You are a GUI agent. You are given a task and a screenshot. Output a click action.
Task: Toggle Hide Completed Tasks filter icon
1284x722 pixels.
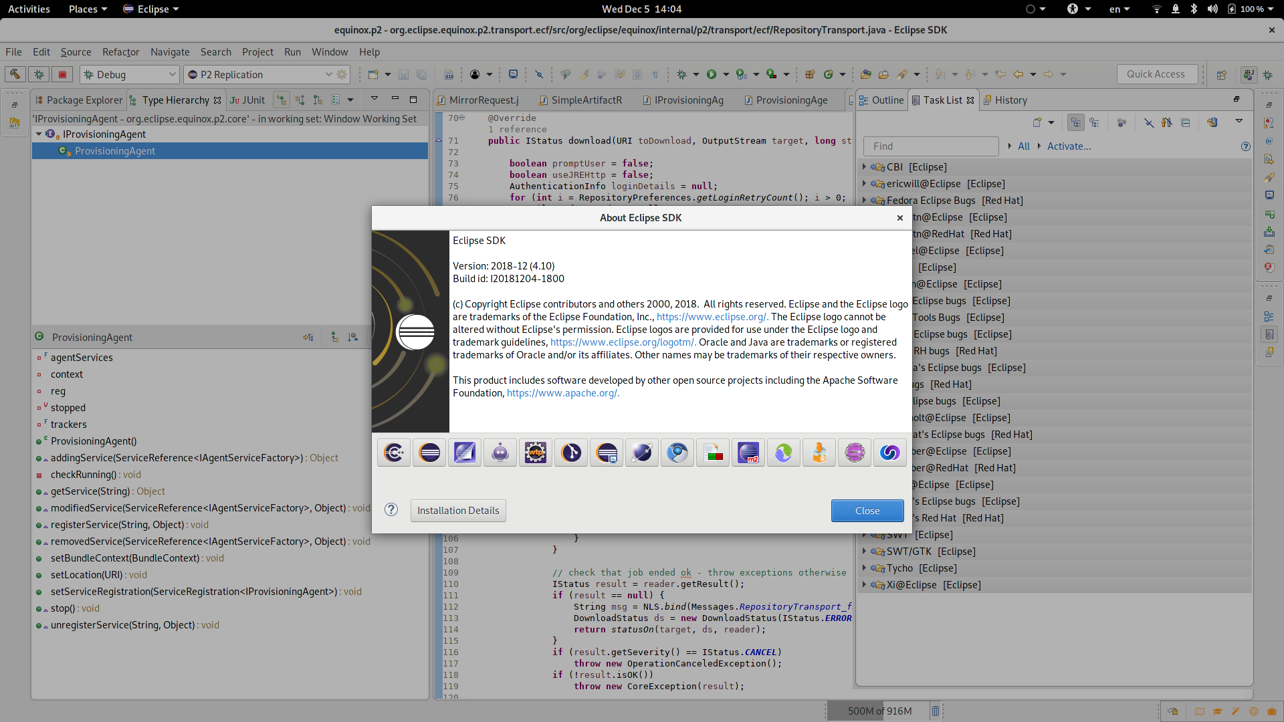(x=1148, y=122)
